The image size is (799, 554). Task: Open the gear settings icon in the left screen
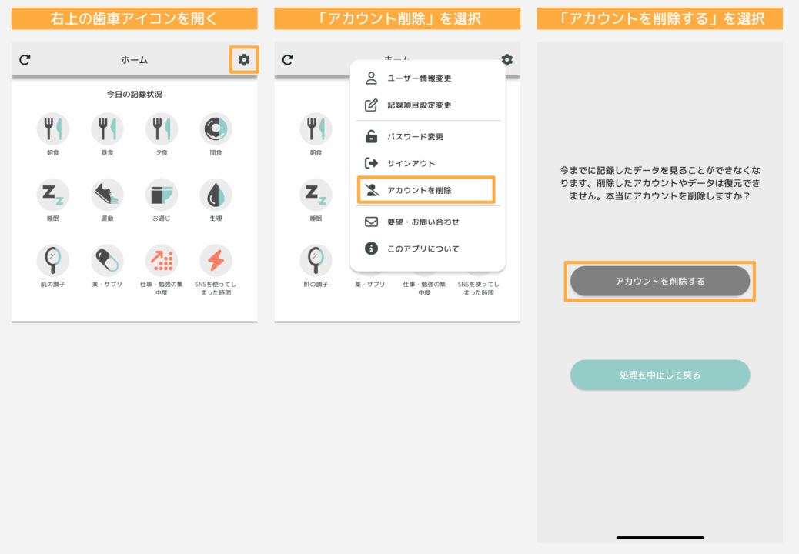click(244, 60)
